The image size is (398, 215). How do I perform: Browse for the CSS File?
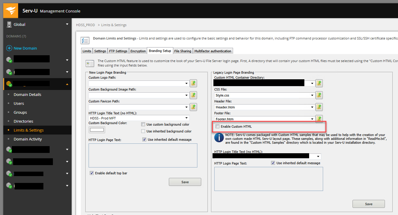[x=319, y=95]
